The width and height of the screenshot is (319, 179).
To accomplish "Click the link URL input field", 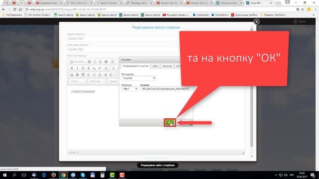I will (165, 89).
